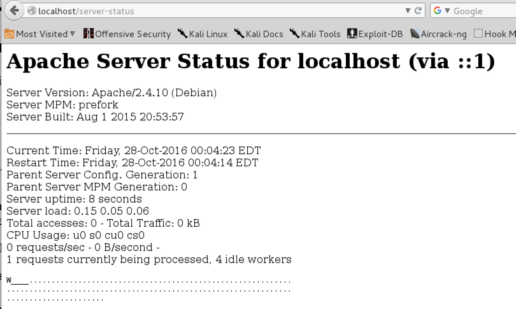
Task: Click the Restart Time line
Action: tap(133, 162)
